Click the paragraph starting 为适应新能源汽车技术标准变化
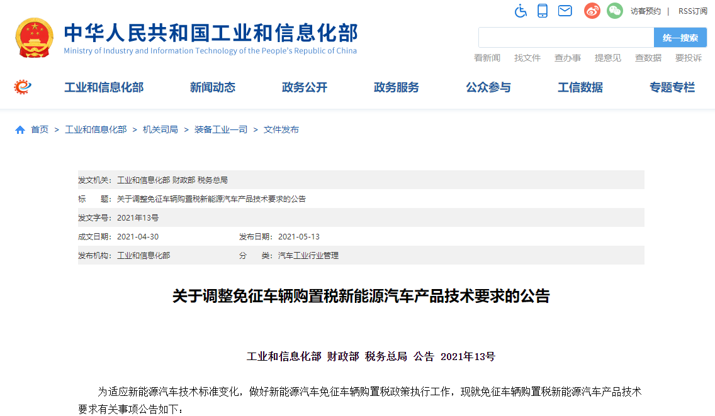The width and height of the screenshot is (715, 416). (x=360, y=400)
